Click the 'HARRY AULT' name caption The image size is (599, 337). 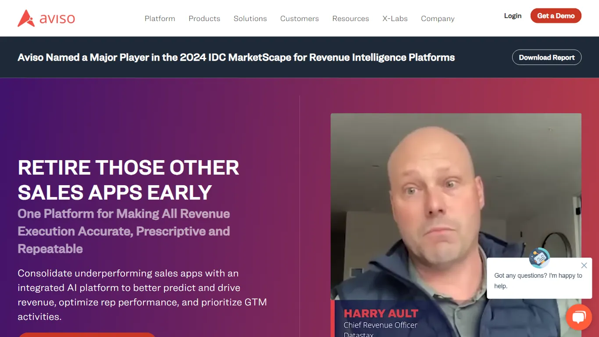[381, 313]
